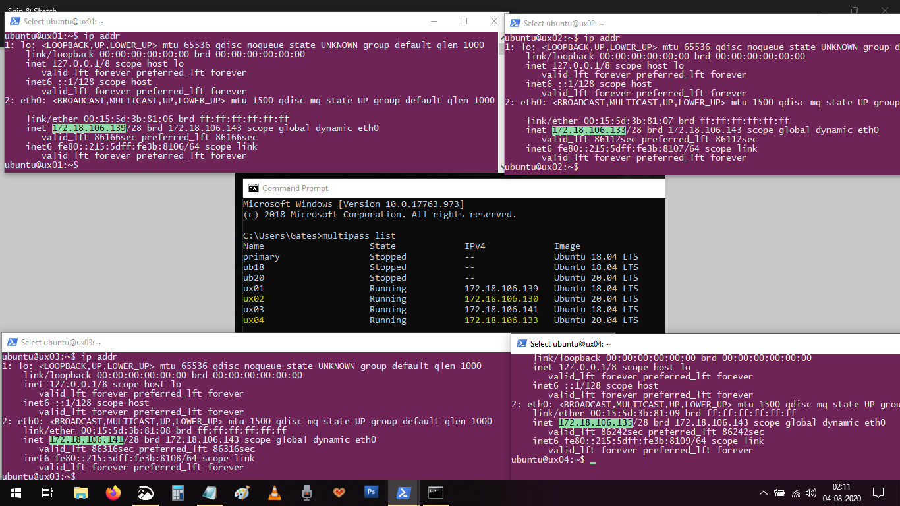This screenshot has width=900, height=506.
Task: Click the Wi-Fi icon in system tray
Action: (x=795, y=493)
